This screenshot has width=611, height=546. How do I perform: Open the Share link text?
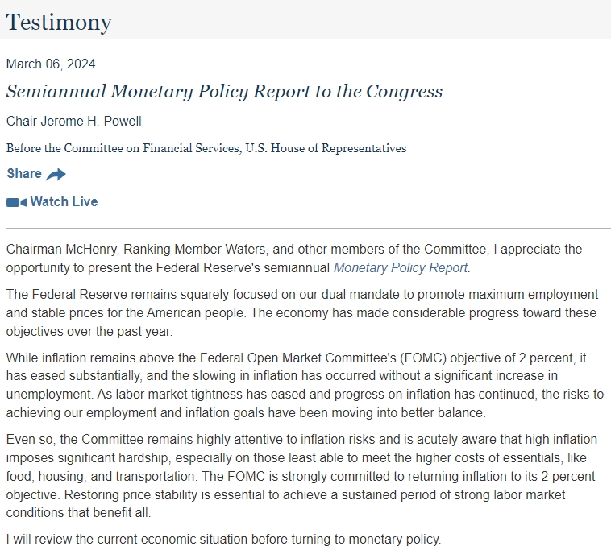[x=24, y=174]
